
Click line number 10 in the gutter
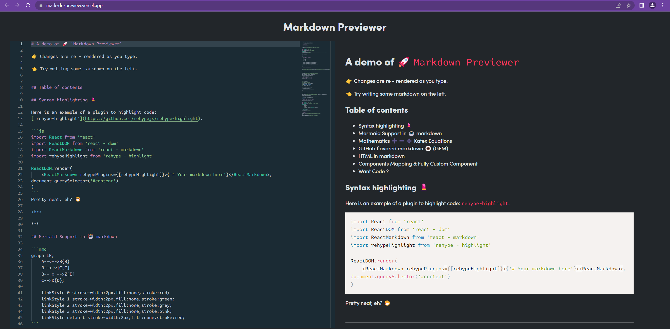tap(20, 100)
